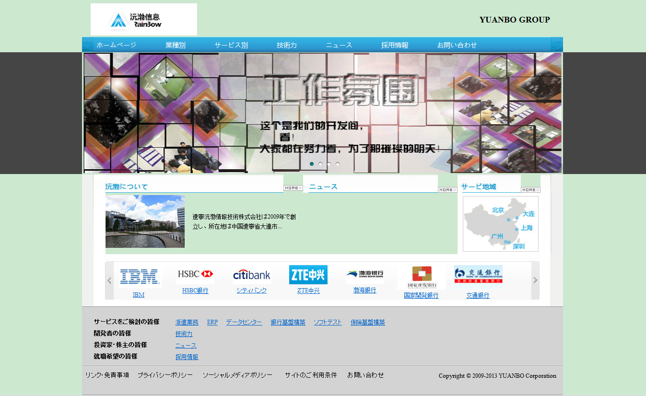The image size is (646, 396).
Task: Open the 銀行基盤構築 footer link
Action: (x=288, y=322)
